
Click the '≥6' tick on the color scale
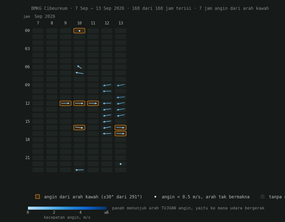click(107, 212)
